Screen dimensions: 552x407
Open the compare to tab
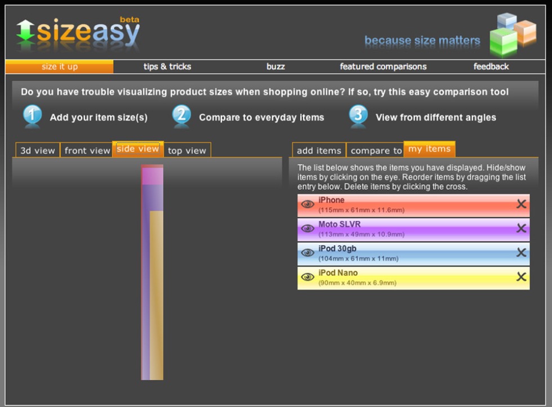pyautogui.click(x=375, y=150)
